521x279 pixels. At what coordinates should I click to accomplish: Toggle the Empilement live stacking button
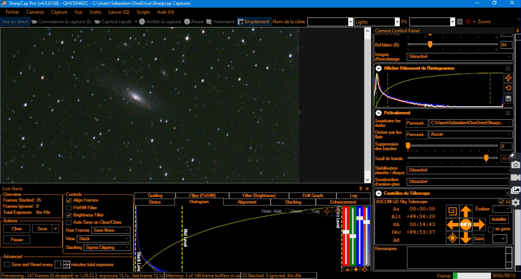click(254, 22)
